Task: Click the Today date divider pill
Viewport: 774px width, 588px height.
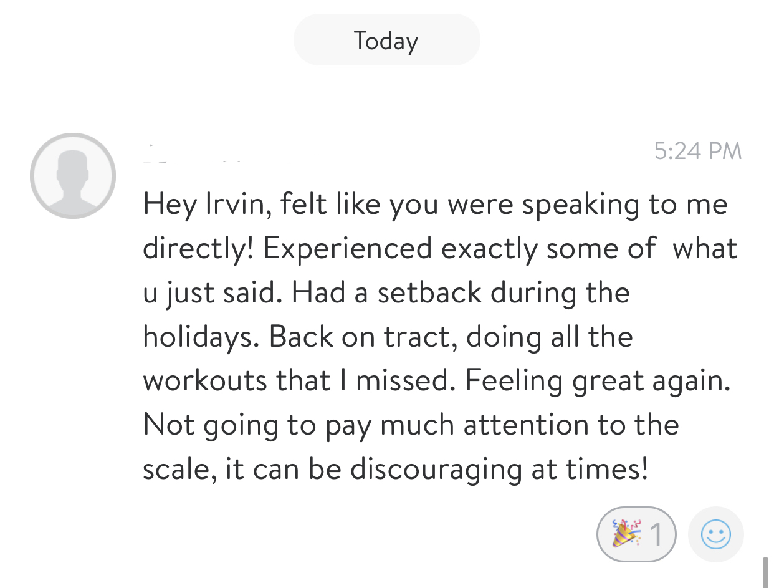Action: 386,40
